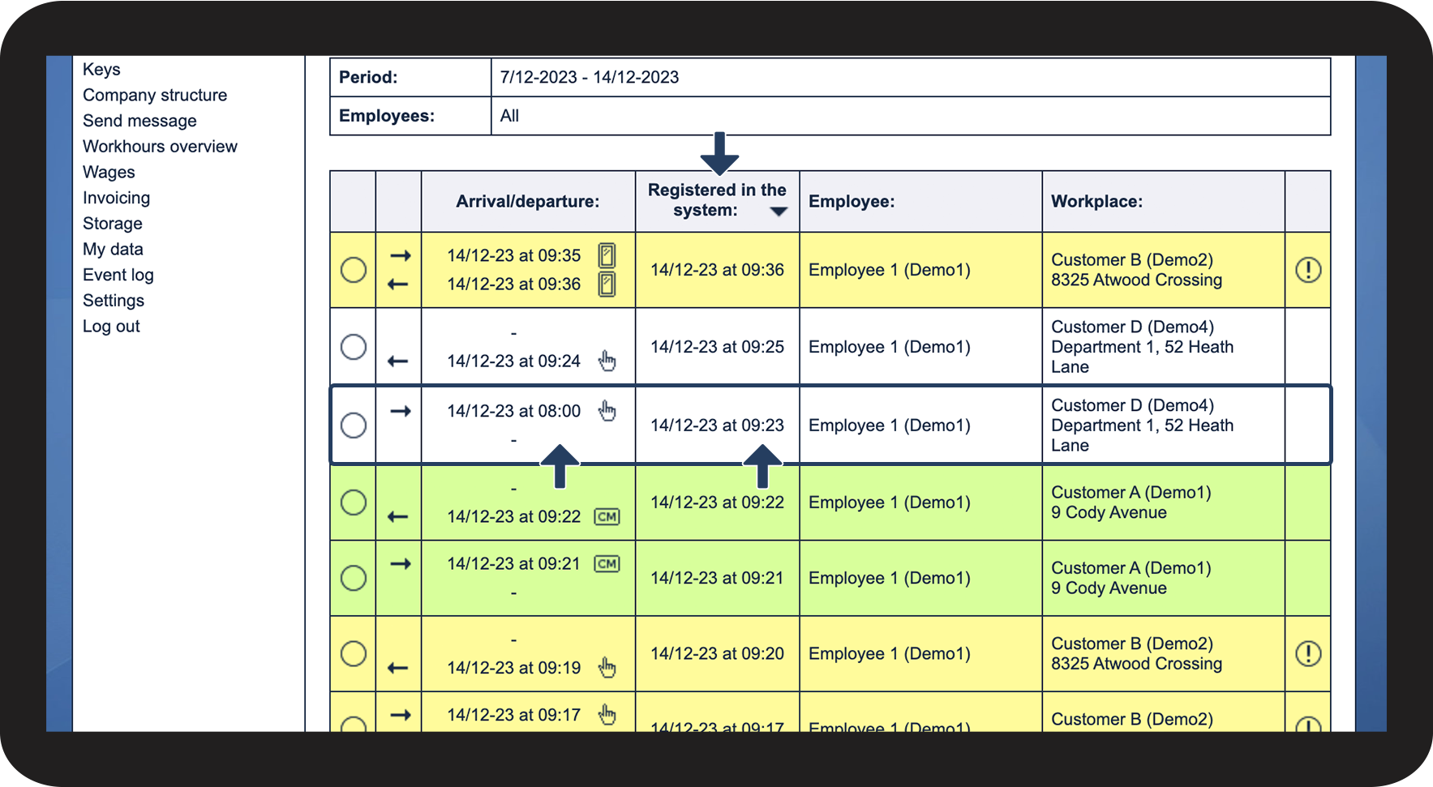The width and height of the screenshot is (1433, 787).
Task: Click the arrival arrow for the 08:00 entry
Action: (401, 411)
